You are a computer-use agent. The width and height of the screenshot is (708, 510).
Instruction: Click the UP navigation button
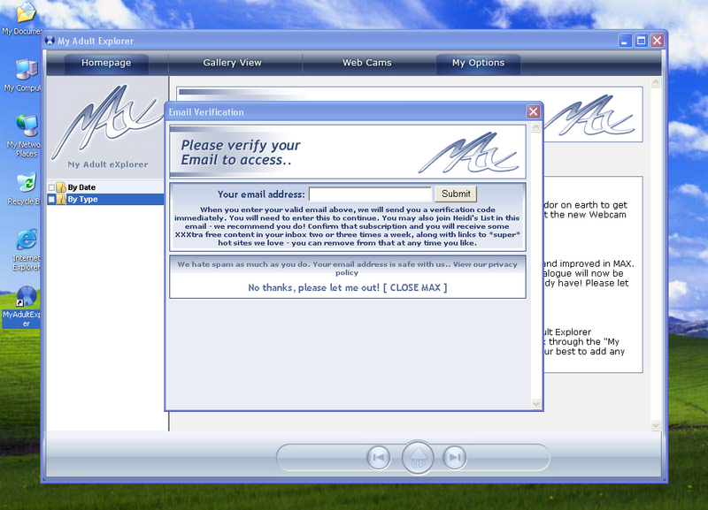[418, 458]
